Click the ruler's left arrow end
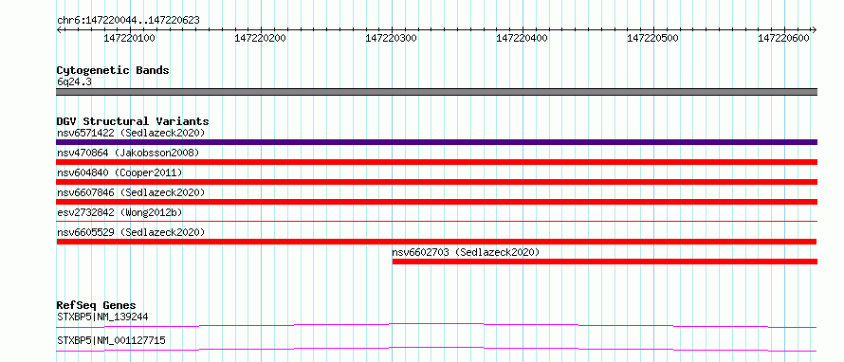Screen dimensions: 844x362 point(59,29)
